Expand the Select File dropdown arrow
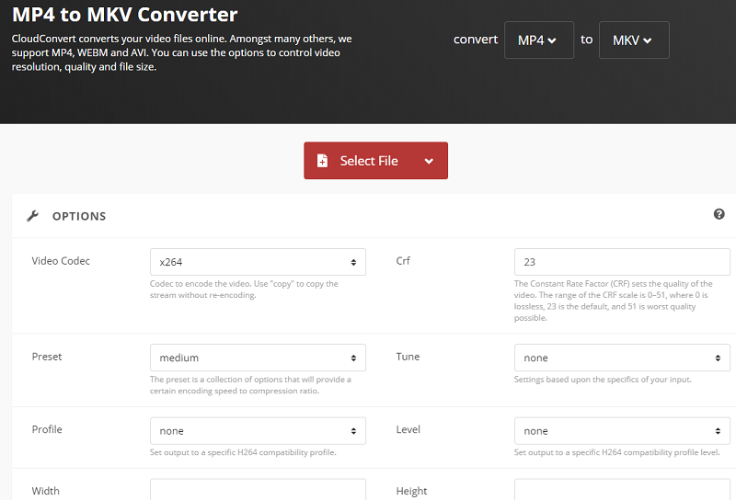Viewport: 736px width, 500px height. click(429, 161)
